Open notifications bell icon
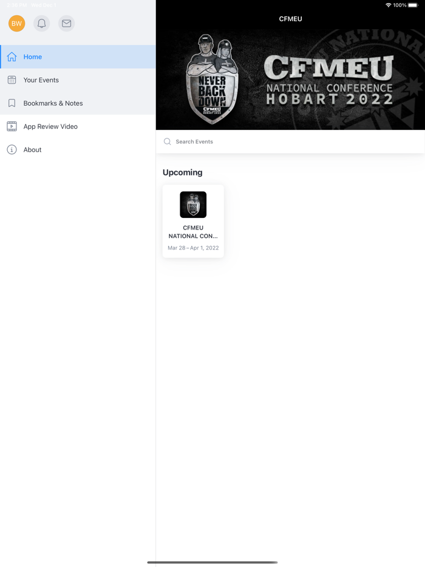The height and width of the screenshot is (567, 425). (x=42, y=24)
